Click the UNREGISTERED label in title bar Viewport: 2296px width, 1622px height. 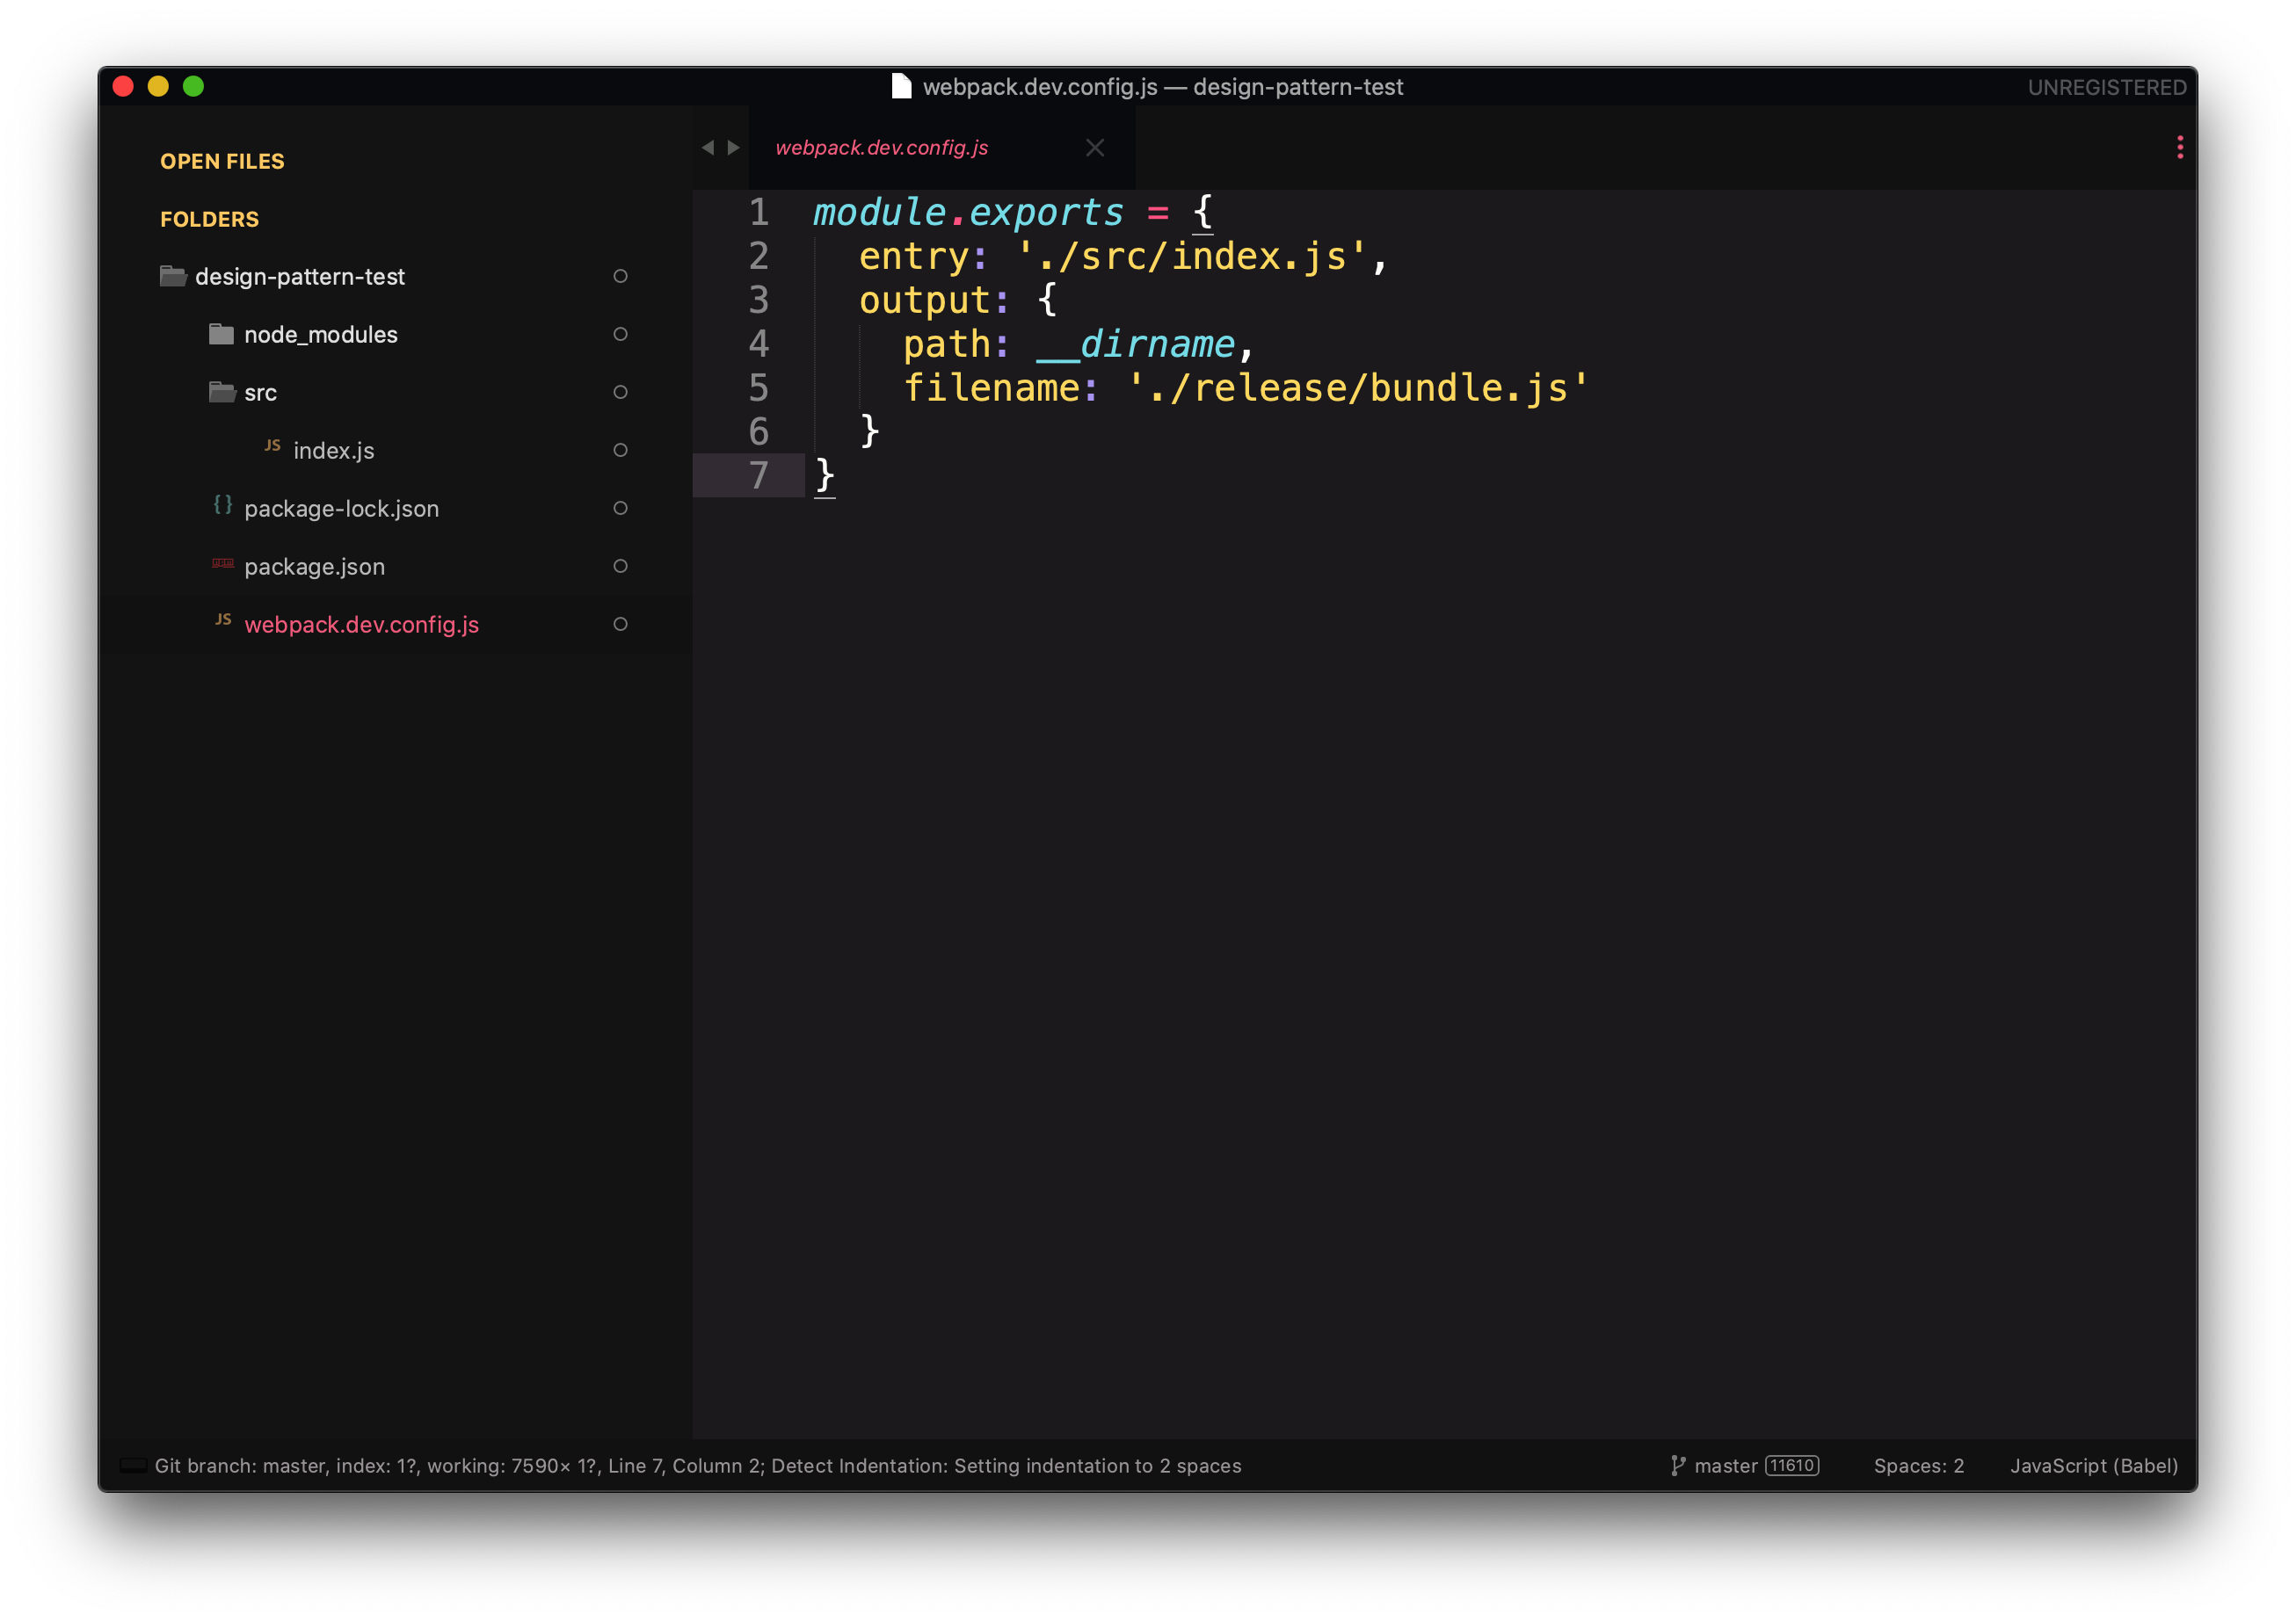2106,87
